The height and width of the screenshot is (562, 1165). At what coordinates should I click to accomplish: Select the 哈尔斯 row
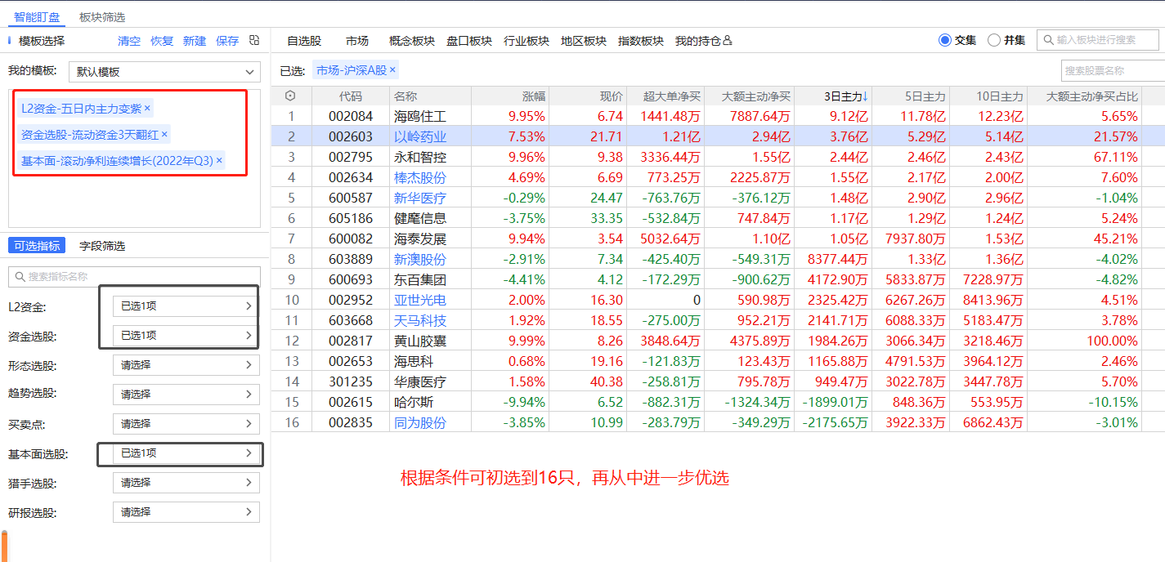pos(718,402)
